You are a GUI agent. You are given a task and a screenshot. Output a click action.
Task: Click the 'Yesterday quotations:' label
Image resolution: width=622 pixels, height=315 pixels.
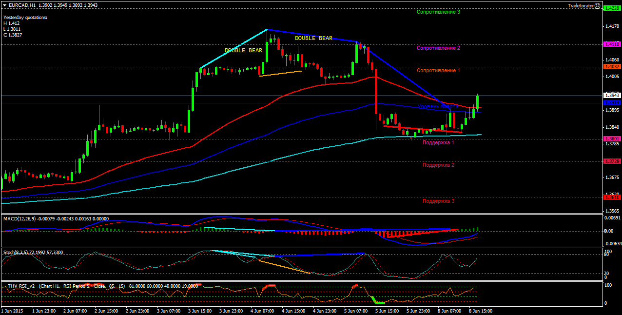click(x=25, y=18)
